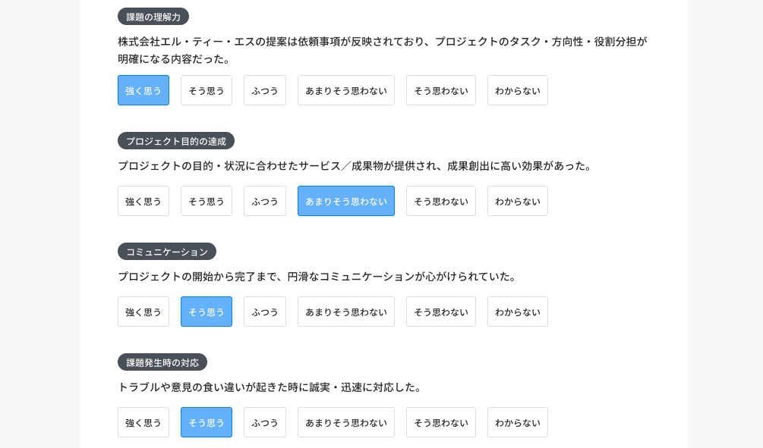
Task: Click the コミュニケーション category label
Action: (x=167, y=251)
